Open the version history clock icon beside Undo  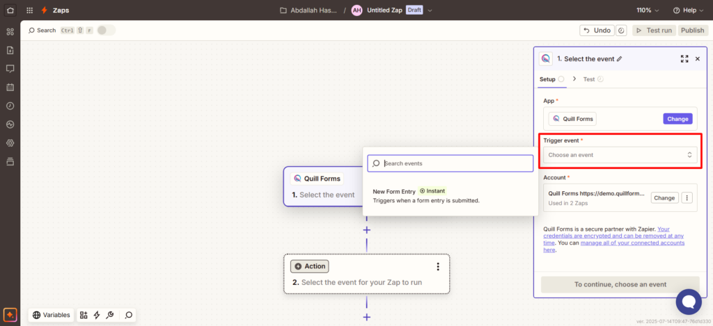pyautogui.click(x=622, y=31)
